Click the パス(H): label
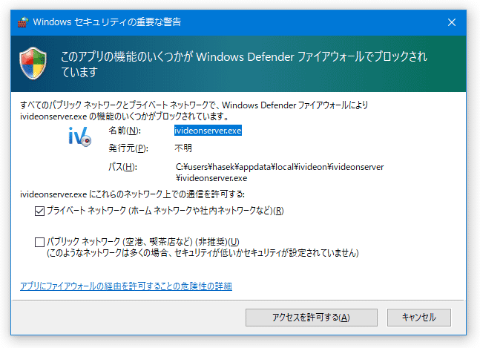The image size is (480, 348). pos(122,167)
